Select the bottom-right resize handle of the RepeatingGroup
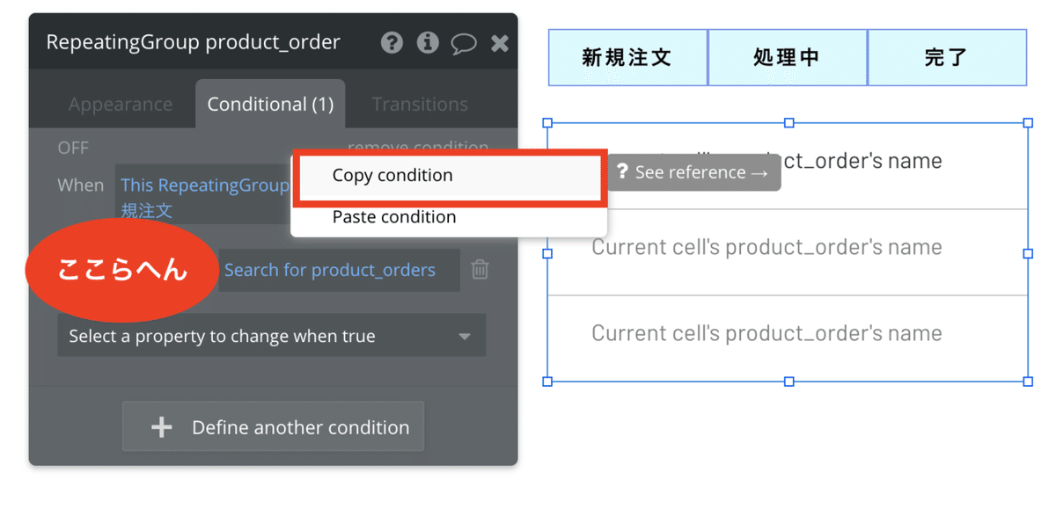 pos(1028,382)
